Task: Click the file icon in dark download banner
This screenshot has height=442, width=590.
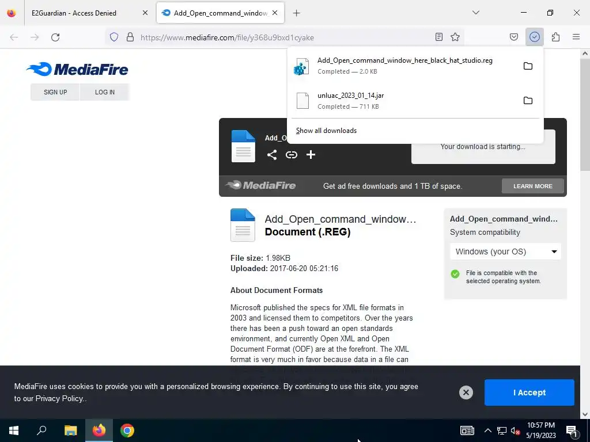Action: [243, 146]
